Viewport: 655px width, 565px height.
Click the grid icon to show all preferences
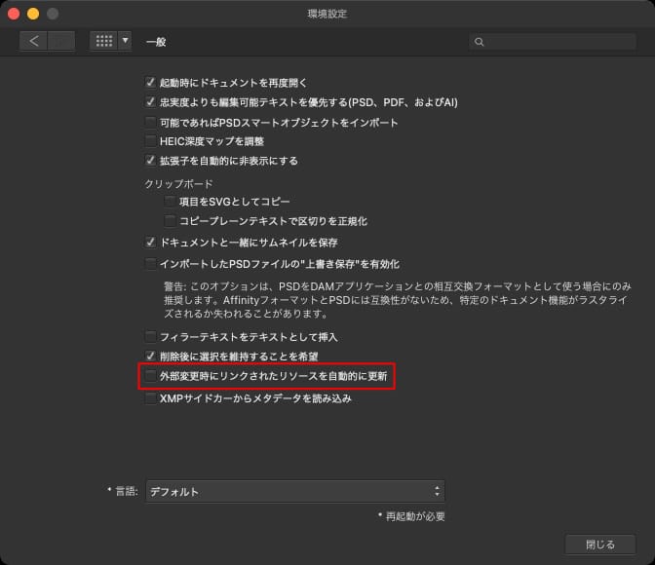[x=103, y=41]
